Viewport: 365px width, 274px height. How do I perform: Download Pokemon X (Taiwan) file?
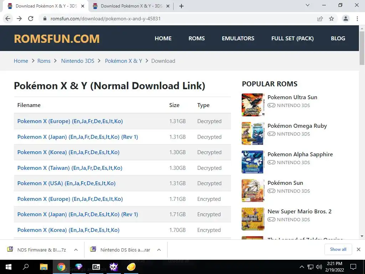coord(70,168)
